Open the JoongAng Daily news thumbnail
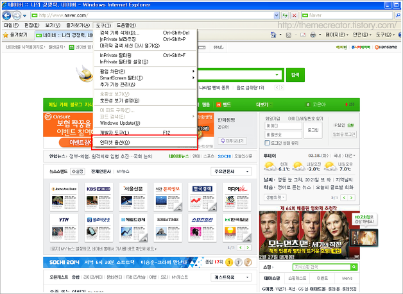This screenshot has height=294, width=403. pos(64,197)
